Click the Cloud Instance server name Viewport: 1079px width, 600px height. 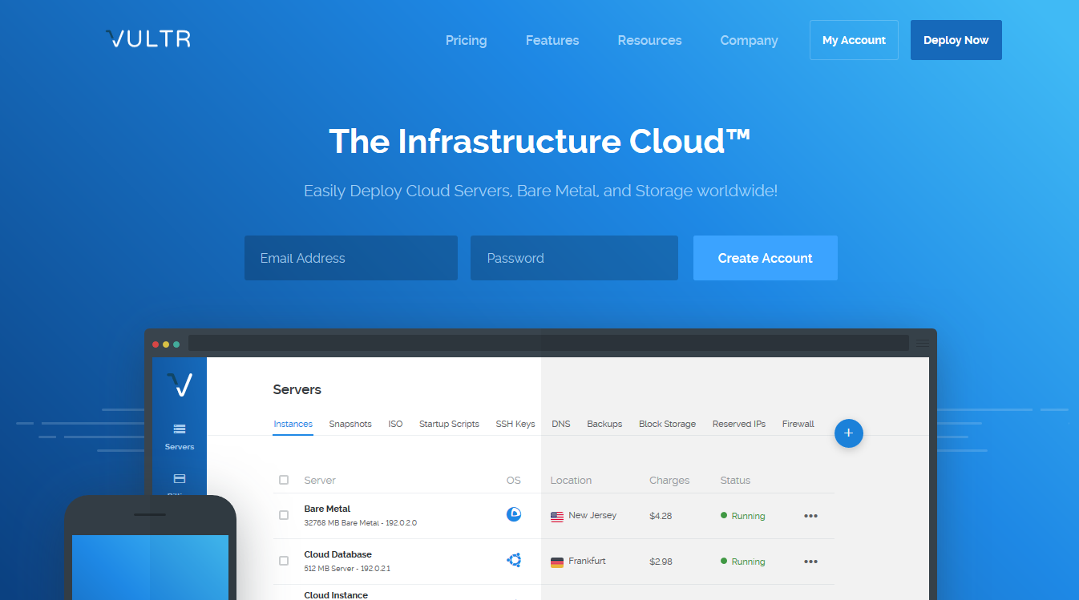pyautogui.click(x=336, y=595)
